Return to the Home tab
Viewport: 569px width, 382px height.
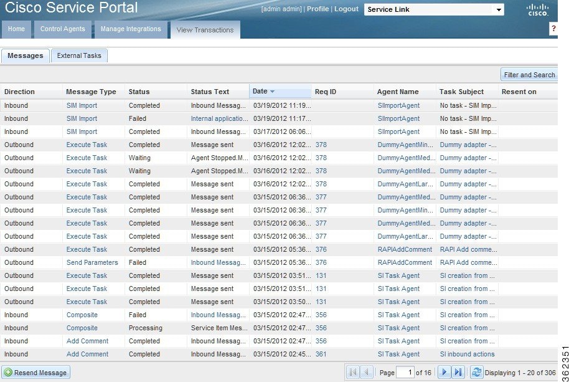(16, 29)
